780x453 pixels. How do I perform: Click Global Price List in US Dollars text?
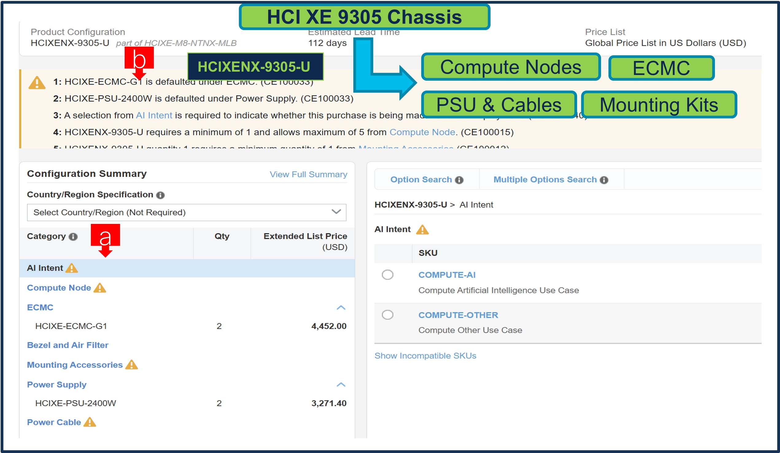(666, 43)
